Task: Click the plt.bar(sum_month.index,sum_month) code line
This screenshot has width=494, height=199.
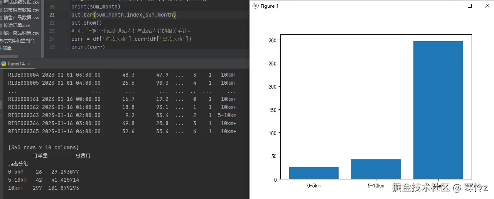Action: [124, 15]
